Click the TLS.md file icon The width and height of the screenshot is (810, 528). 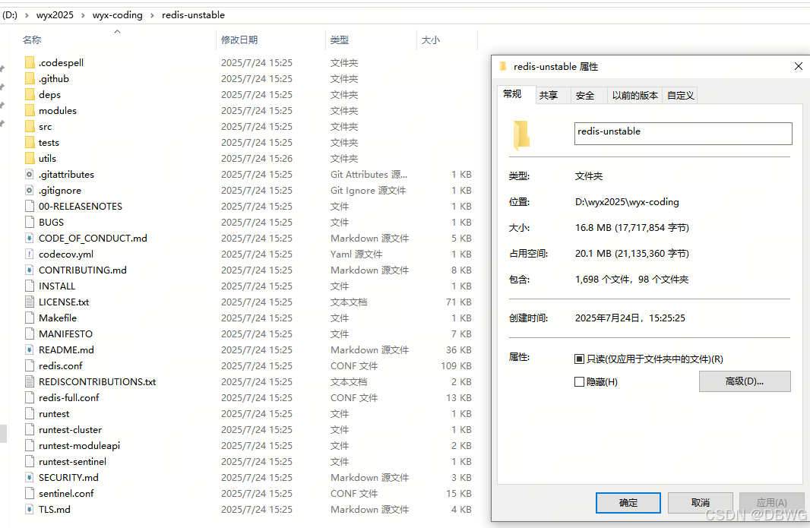30,510
